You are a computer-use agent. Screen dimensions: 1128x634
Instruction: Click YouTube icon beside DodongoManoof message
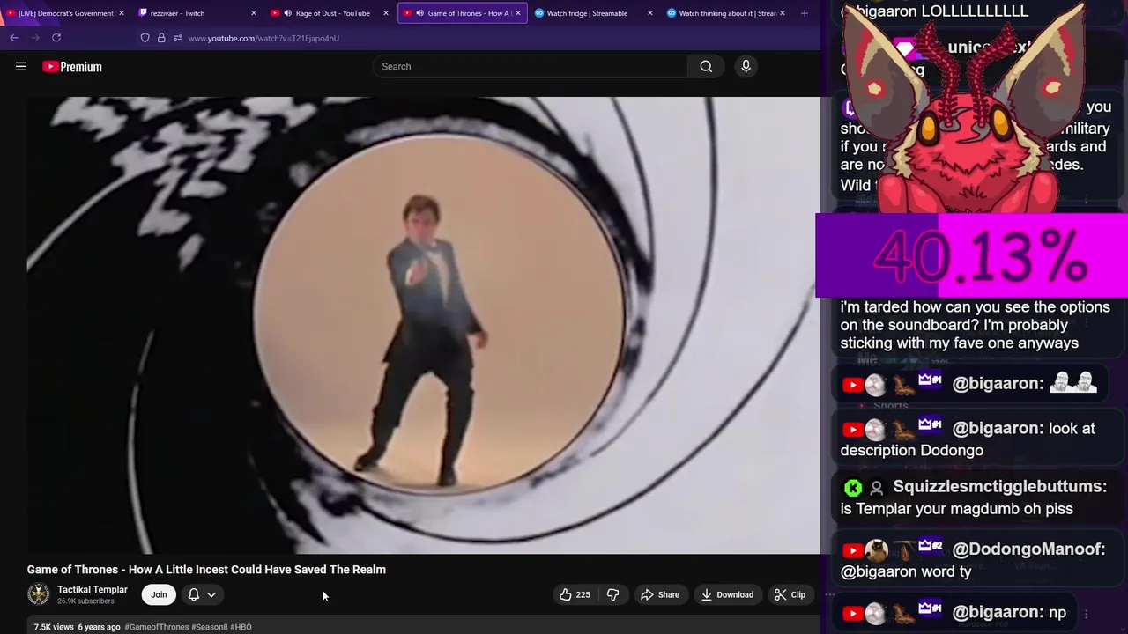coord(851,550)
